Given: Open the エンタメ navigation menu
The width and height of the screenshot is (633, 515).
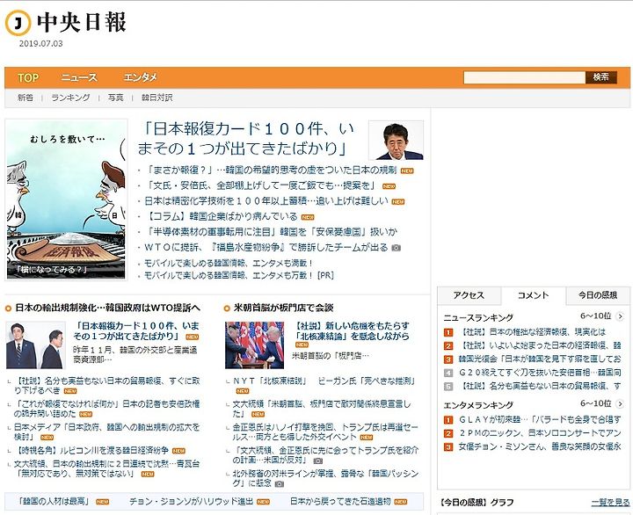Looking at the screenshot, I should click(x=140, y=77).
